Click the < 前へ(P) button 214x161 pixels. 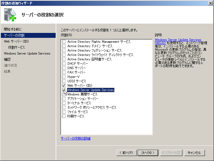tap(126, 153)
